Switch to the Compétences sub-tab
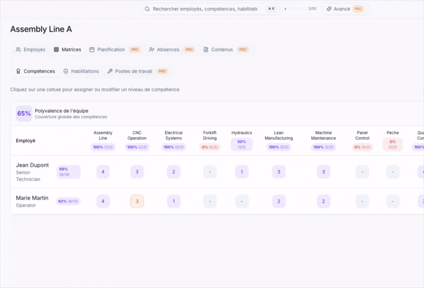This screenshot has height=288, width=424. click(35, 71)
